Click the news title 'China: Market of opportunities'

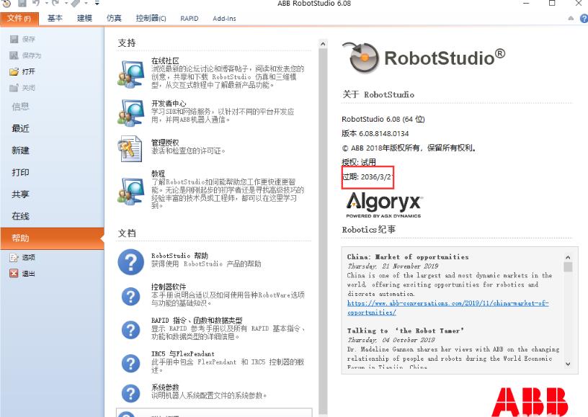point(408,257)
